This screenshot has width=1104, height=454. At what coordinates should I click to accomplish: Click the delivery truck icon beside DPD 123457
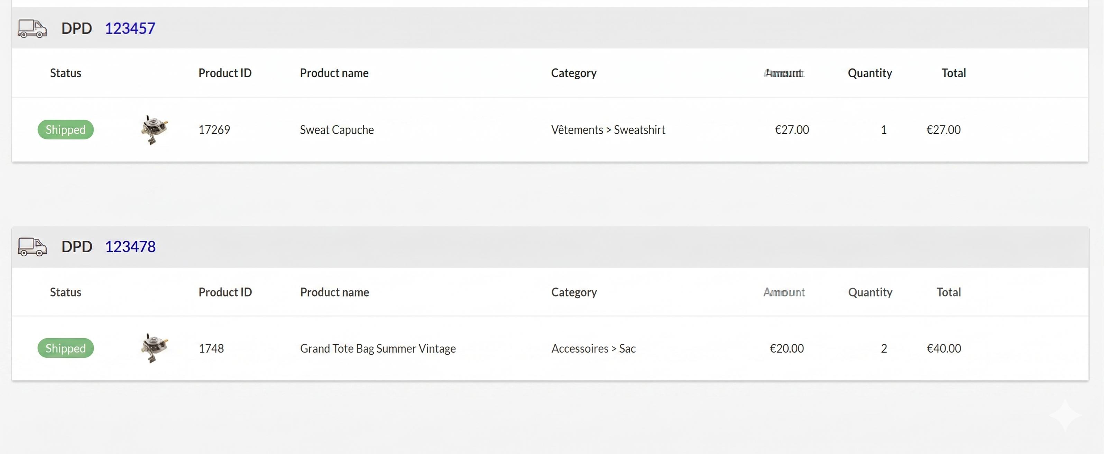[x=32, y=29]
